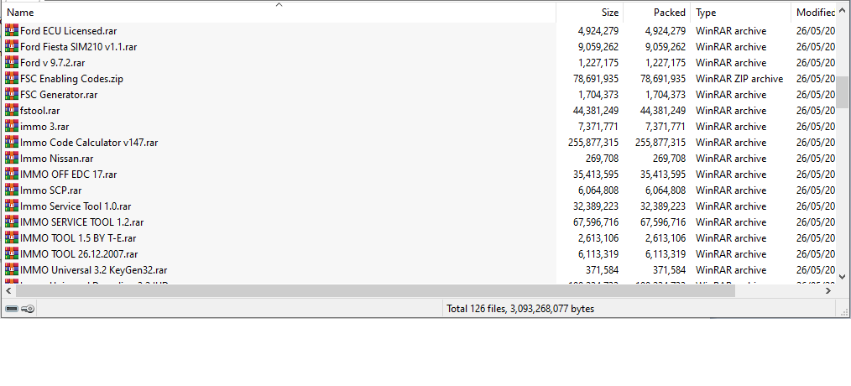
Task: Click the archive icon of Ford v 9.7.2.rar
Action: (12, 62)
